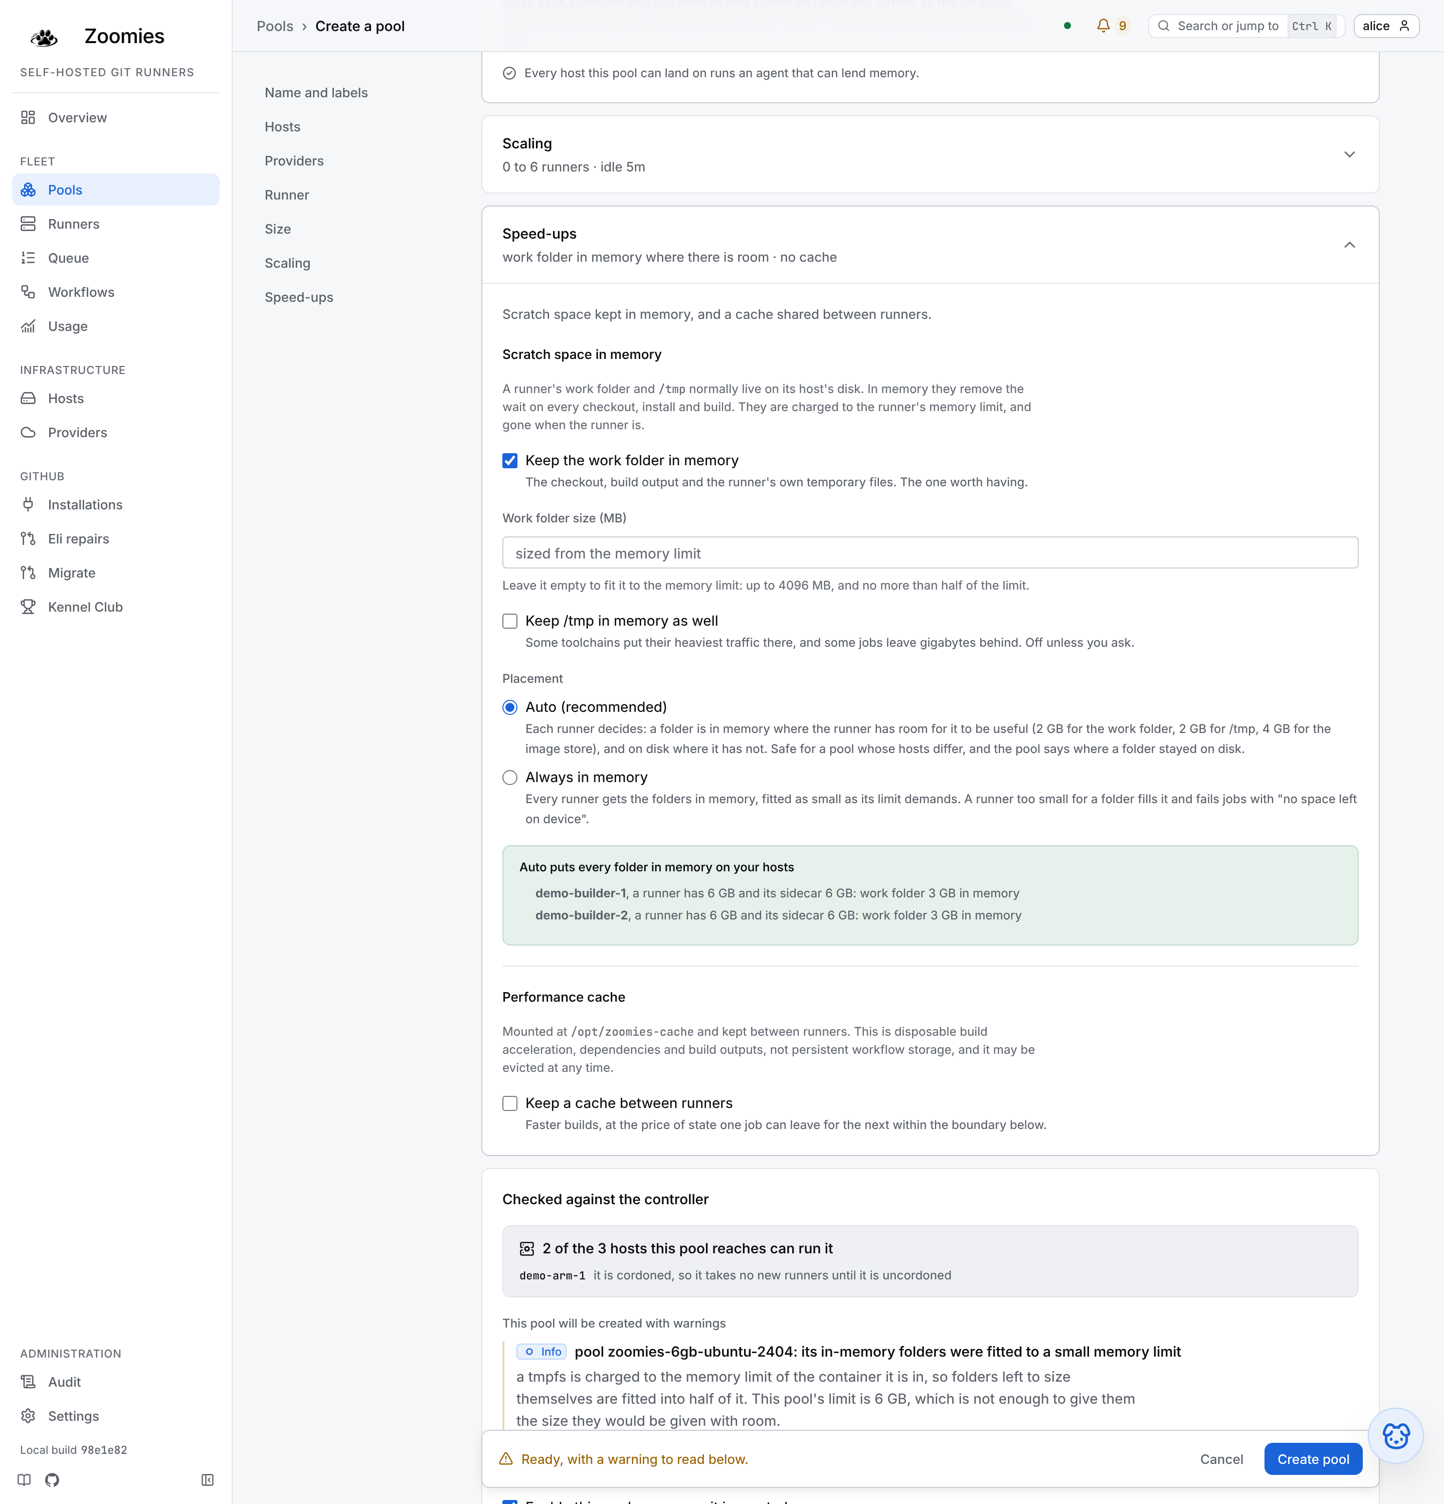Screen dimensions: 1444x1504
Task: Expand the Scaling section chevron
Action: pyautogui.click(x=1350, y=154)
